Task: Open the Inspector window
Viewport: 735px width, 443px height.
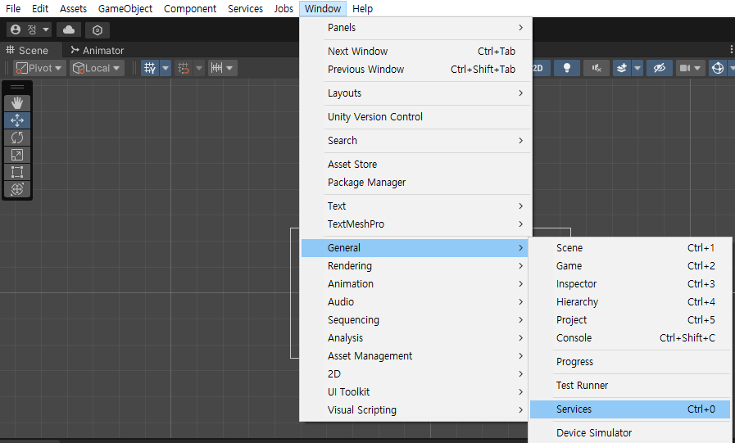Action: click(630, 284)
